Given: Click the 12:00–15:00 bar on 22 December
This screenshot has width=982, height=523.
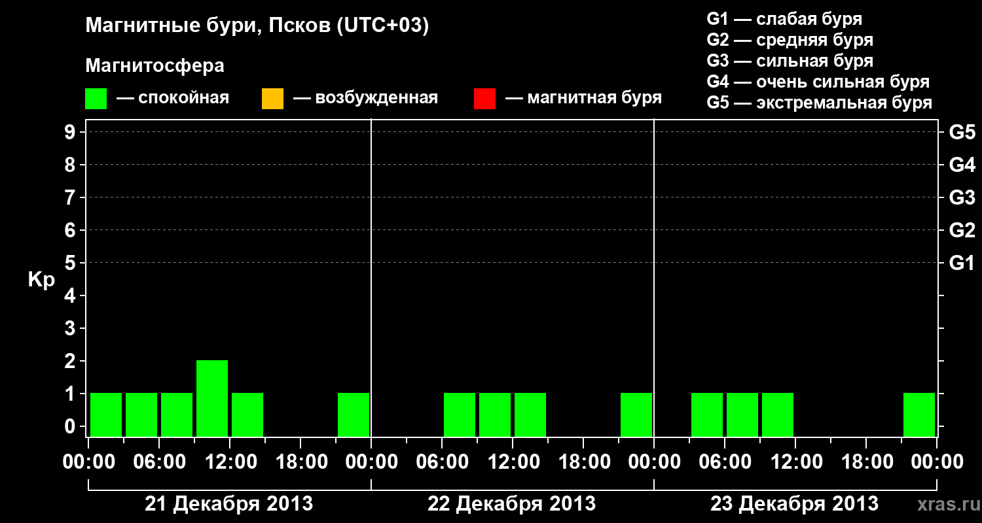Looking at the screenshot, I should (x=530, y=414).
